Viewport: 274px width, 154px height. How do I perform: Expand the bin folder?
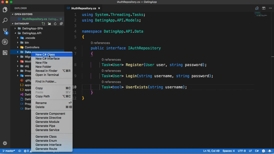point(18,43)
